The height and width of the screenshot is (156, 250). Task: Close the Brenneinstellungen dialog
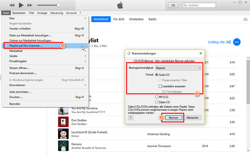(x=201, y=53)
